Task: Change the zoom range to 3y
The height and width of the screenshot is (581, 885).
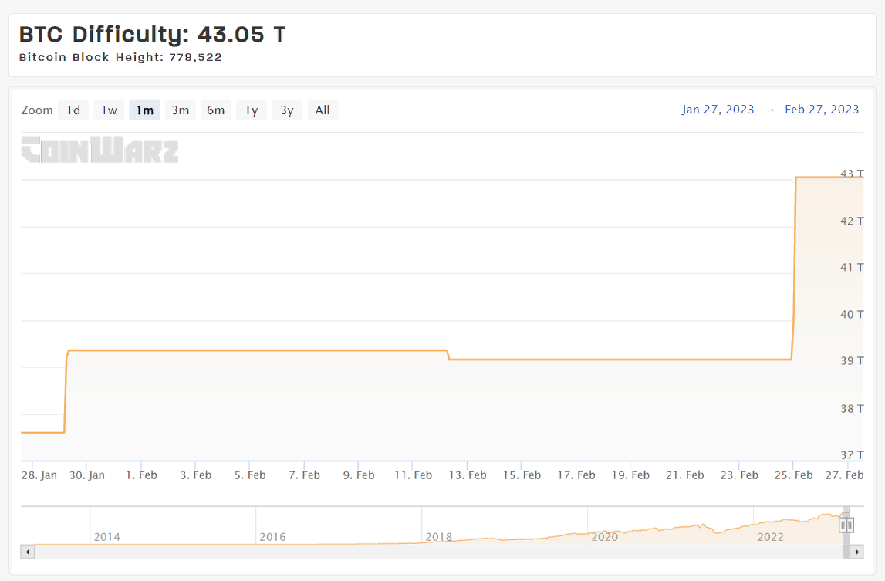Action: pyautogui.click(x=287, y=110)
